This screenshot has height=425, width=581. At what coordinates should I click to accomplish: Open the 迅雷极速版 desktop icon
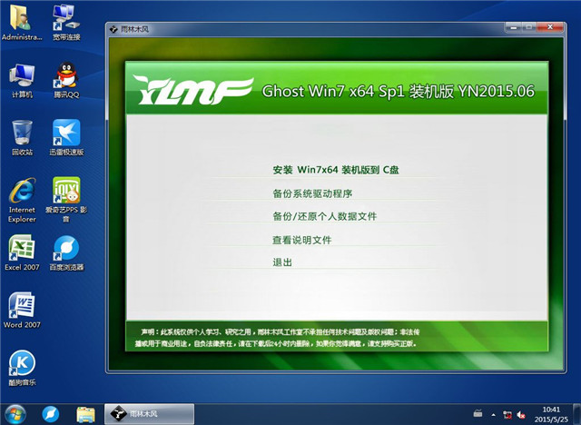(x=65, y=133)
